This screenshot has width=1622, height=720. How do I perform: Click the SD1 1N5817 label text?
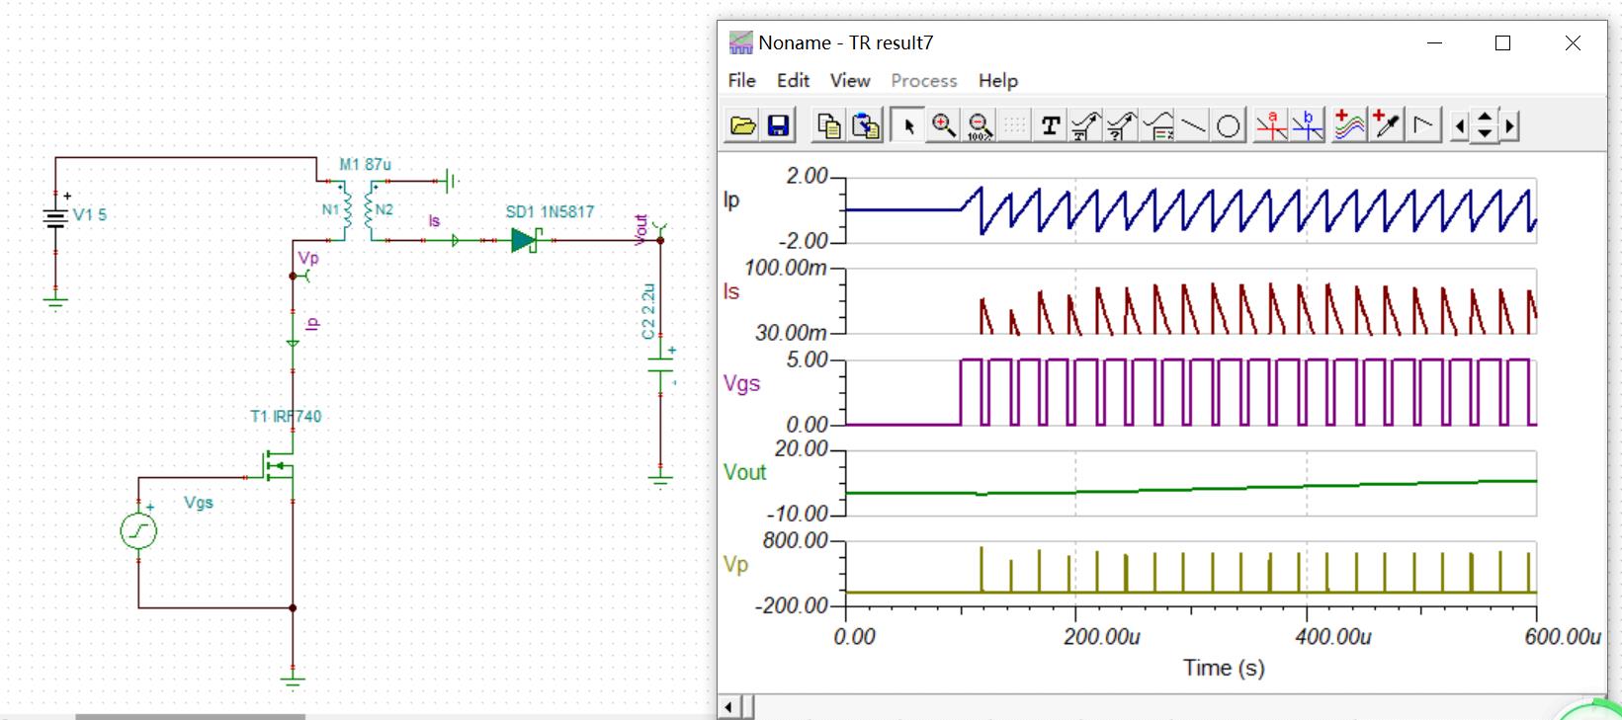tap(550, 211)
